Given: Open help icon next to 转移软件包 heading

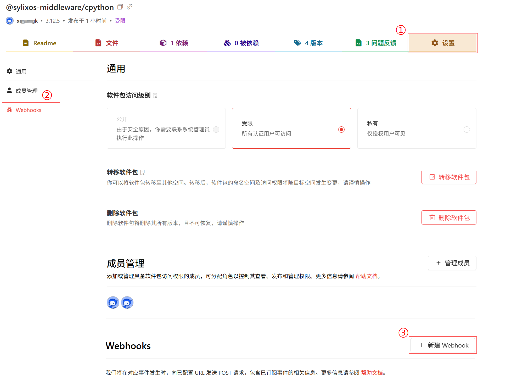Looking at the screenshot, I should pyautogui.click(x=143, y=172).
